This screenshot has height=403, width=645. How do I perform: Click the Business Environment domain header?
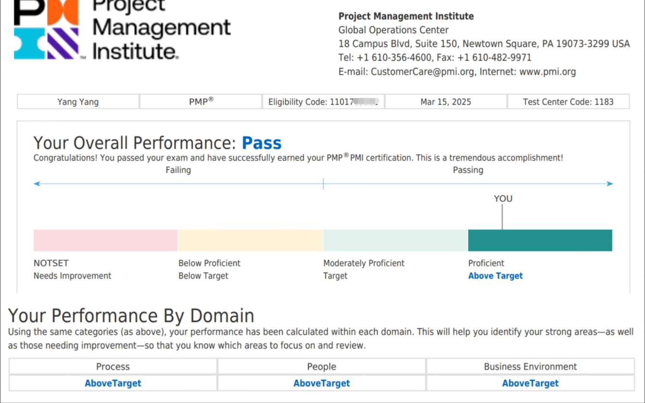pos(530,366)
